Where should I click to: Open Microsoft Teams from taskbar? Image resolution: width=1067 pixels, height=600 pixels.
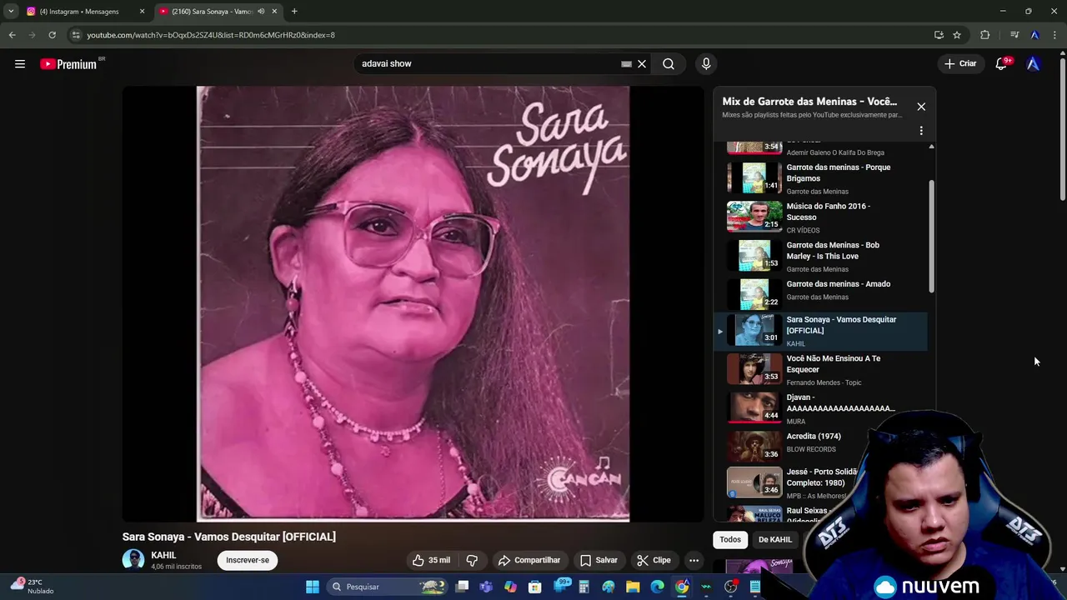click(486, 587)
